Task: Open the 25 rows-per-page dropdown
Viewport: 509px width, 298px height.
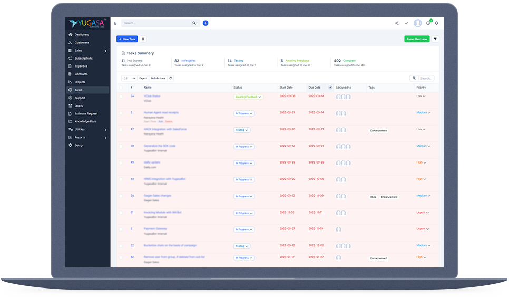Action: (129, 78)
